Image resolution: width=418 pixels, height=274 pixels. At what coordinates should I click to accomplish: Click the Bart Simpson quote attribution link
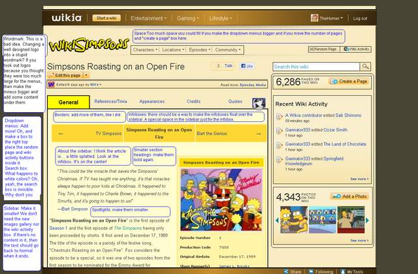coord(74,209)
